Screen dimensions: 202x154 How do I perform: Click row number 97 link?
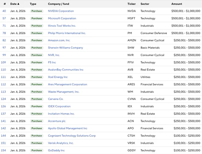click(x=4, y=48)
